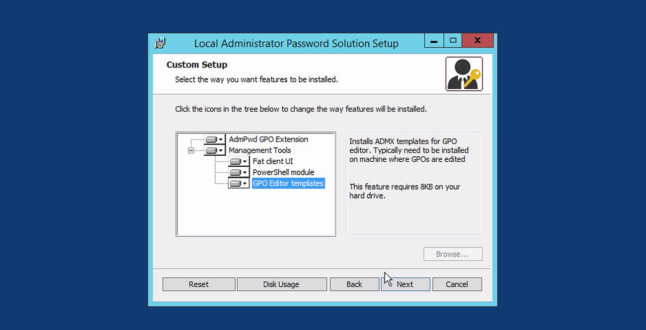Screen dimensions: 646x330
Task: Select AdmPwd GPO Extension tree item
Action: 268,139
